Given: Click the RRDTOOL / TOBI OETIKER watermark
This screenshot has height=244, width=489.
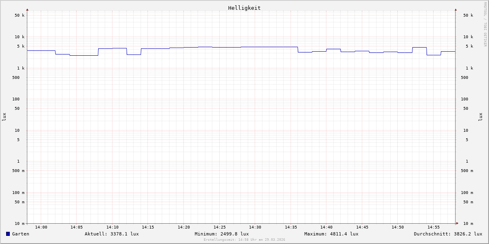Looking at the screenshot, I should coord(485,24).
